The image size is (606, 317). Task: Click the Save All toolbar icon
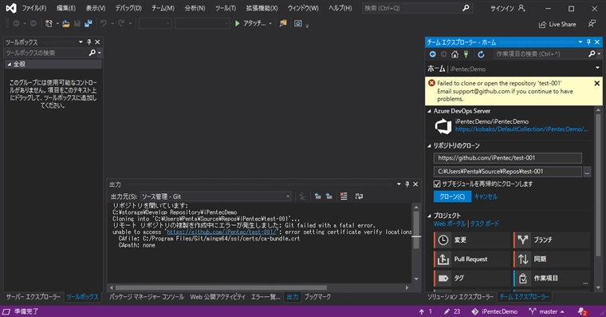89,24
